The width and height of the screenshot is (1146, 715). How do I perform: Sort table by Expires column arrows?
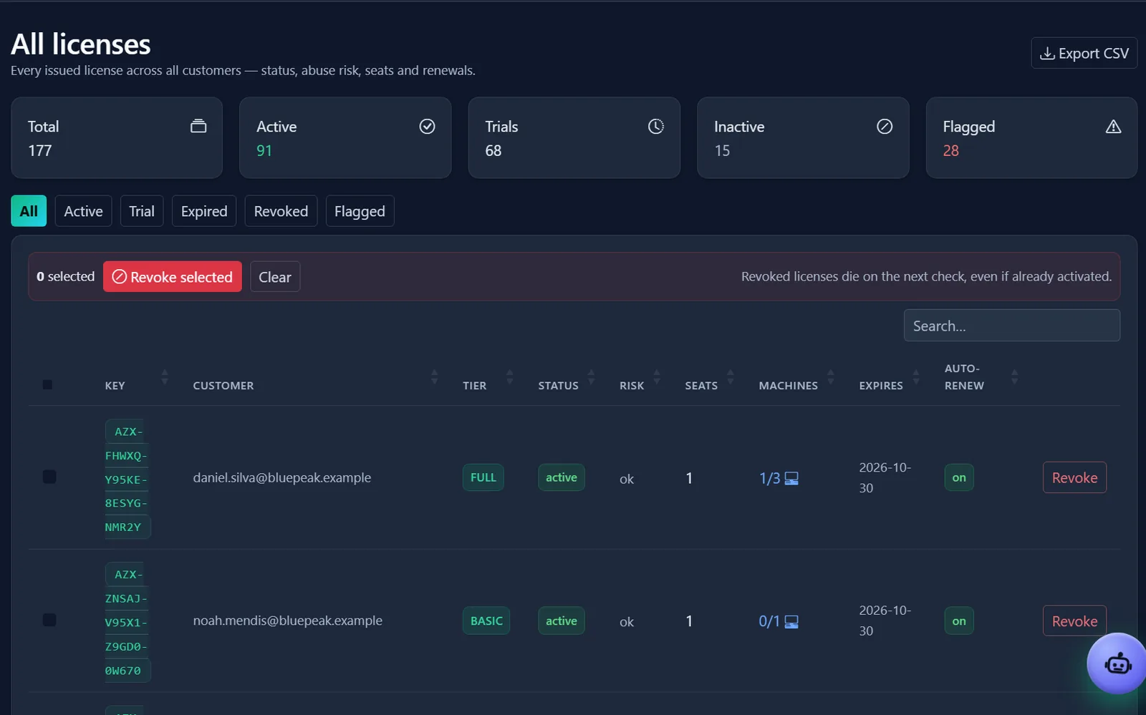pos(915,376)
